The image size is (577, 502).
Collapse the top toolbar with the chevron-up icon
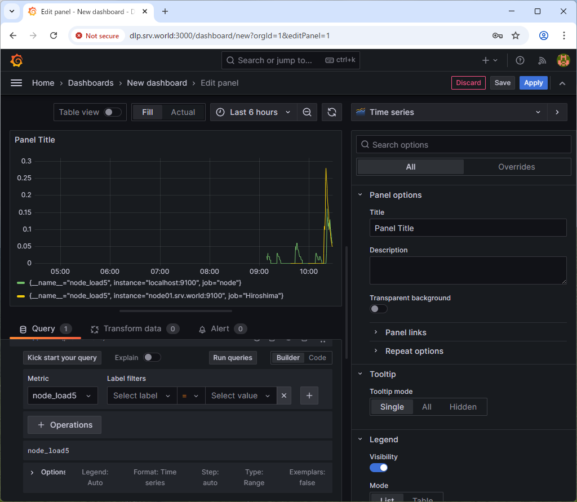tap(562, 83)
